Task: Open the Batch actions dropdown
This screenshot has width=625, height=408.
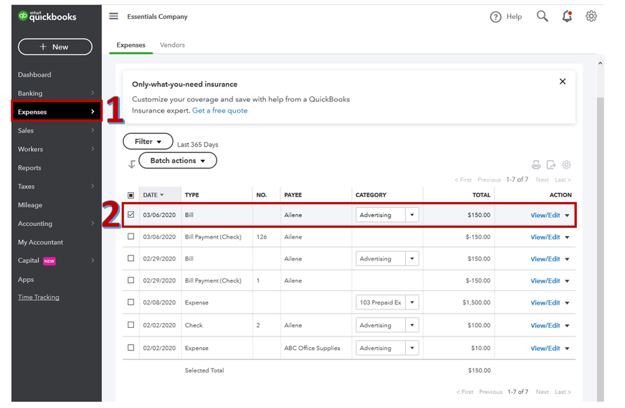Action: click(178, 160)
